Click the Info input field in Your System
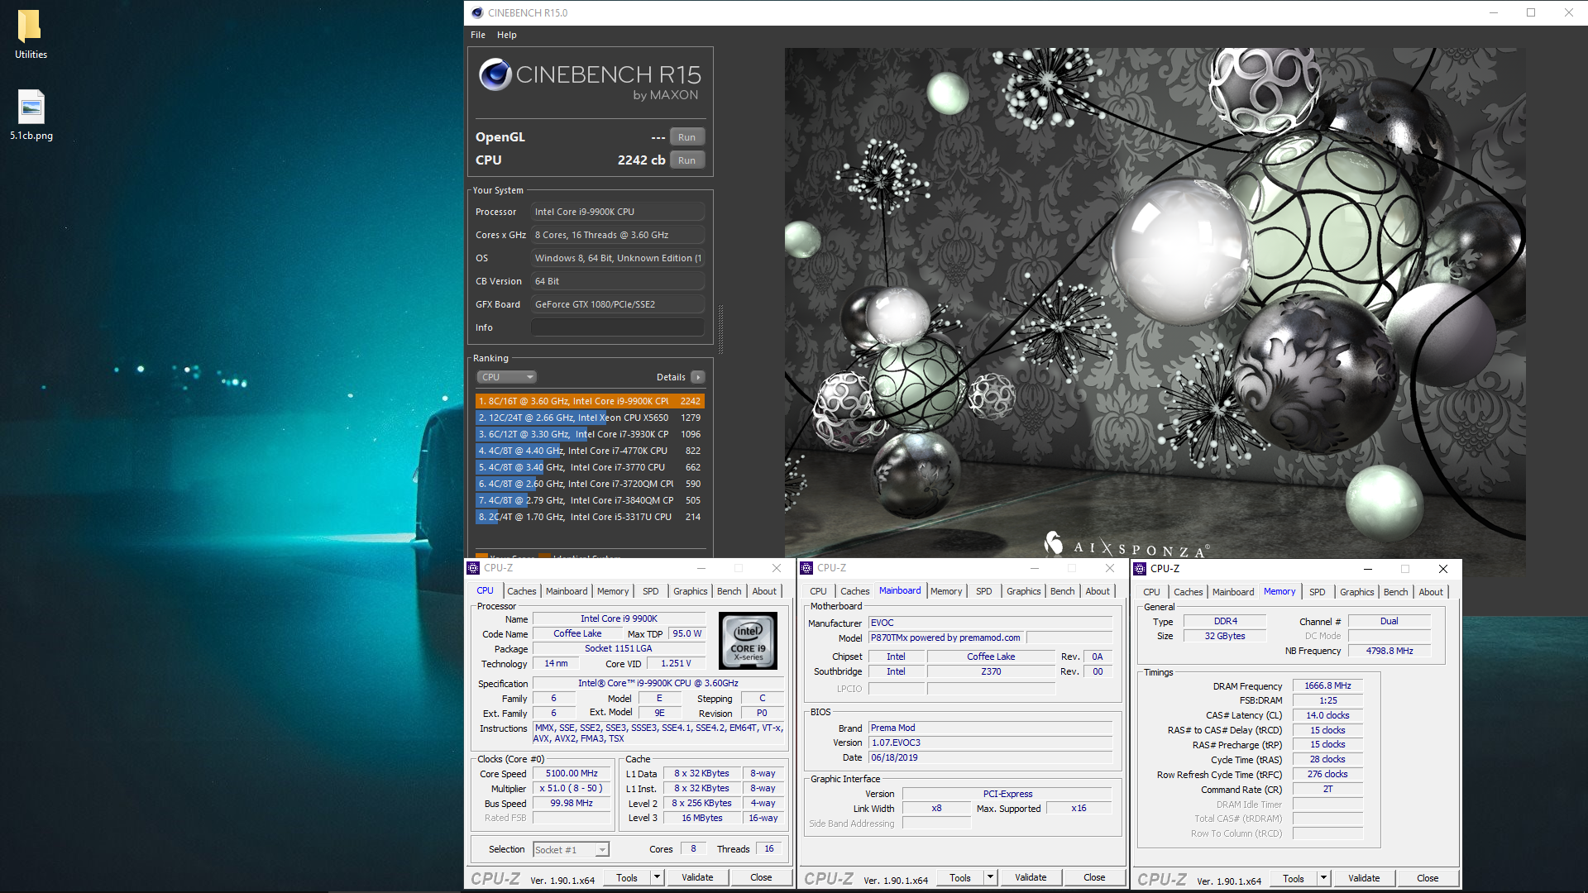Viewport: 1588px width, 893px height. 618,327
